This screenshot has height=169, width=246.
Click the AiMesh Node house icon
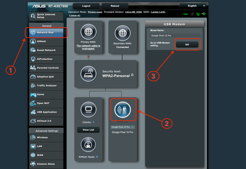point(88,145)
